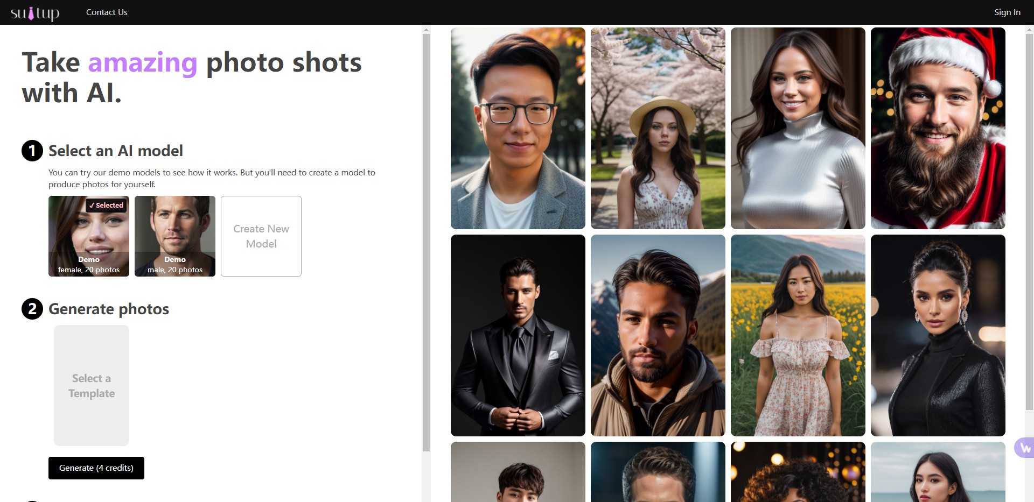Click the Selected checkmark badge on Demo model
The image size is (1034, 502).
point(106,205)
